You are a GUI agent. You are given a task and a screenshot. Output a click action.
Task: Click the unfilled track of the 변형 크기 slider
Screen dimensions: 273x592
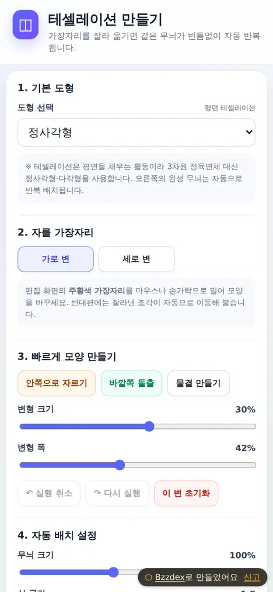coord(205,427)
